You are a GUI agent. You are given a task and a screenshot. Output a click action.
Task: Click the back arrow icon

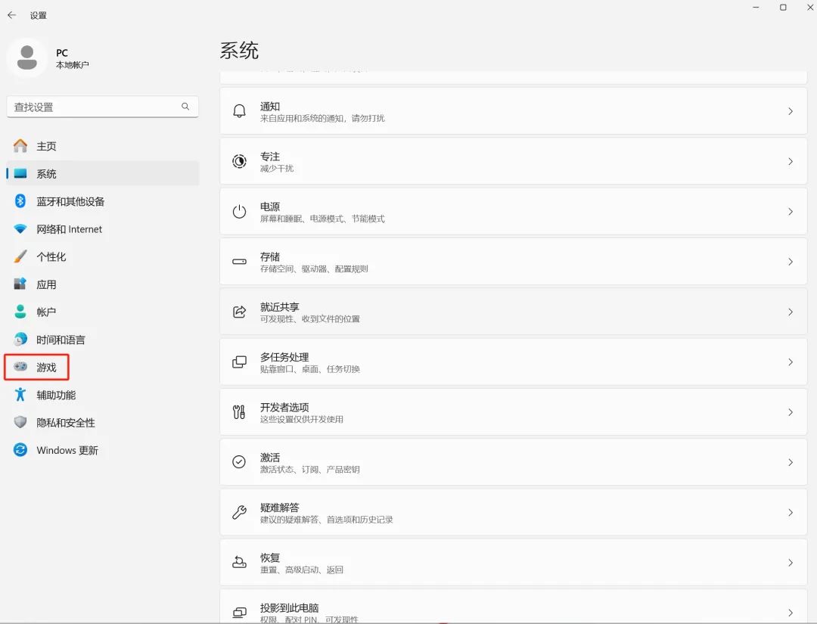coord(12,15)
